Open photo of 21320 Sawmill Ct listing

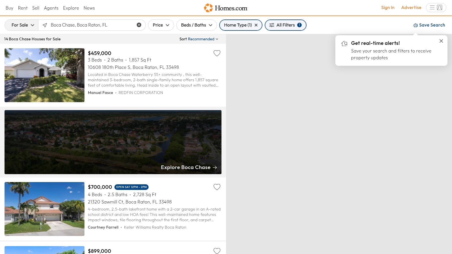tap(44, 209)
